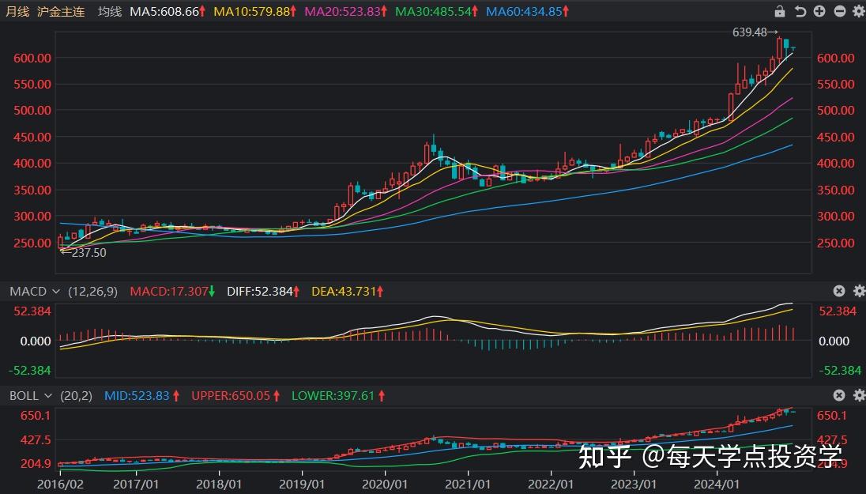Image resolution: width=866 pixels, height=494 pixels.
Task: Select the 2018/01 date on the time axis
Action: [x=219, y=484]
